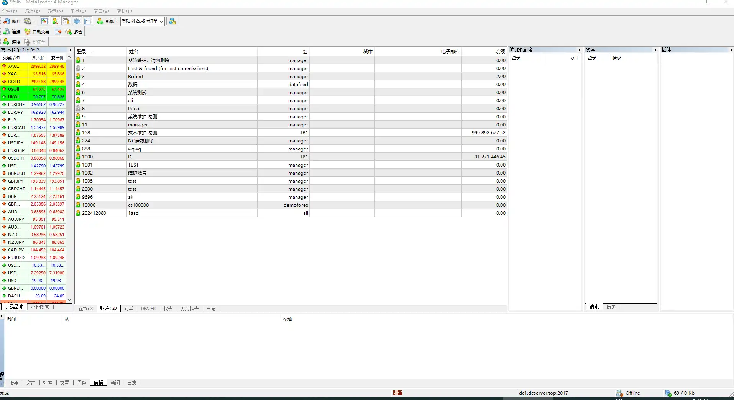Toggle the blue list panel icon
Image resolution: width=734 pixels, height=400 pixels.
tap(87, 21)
